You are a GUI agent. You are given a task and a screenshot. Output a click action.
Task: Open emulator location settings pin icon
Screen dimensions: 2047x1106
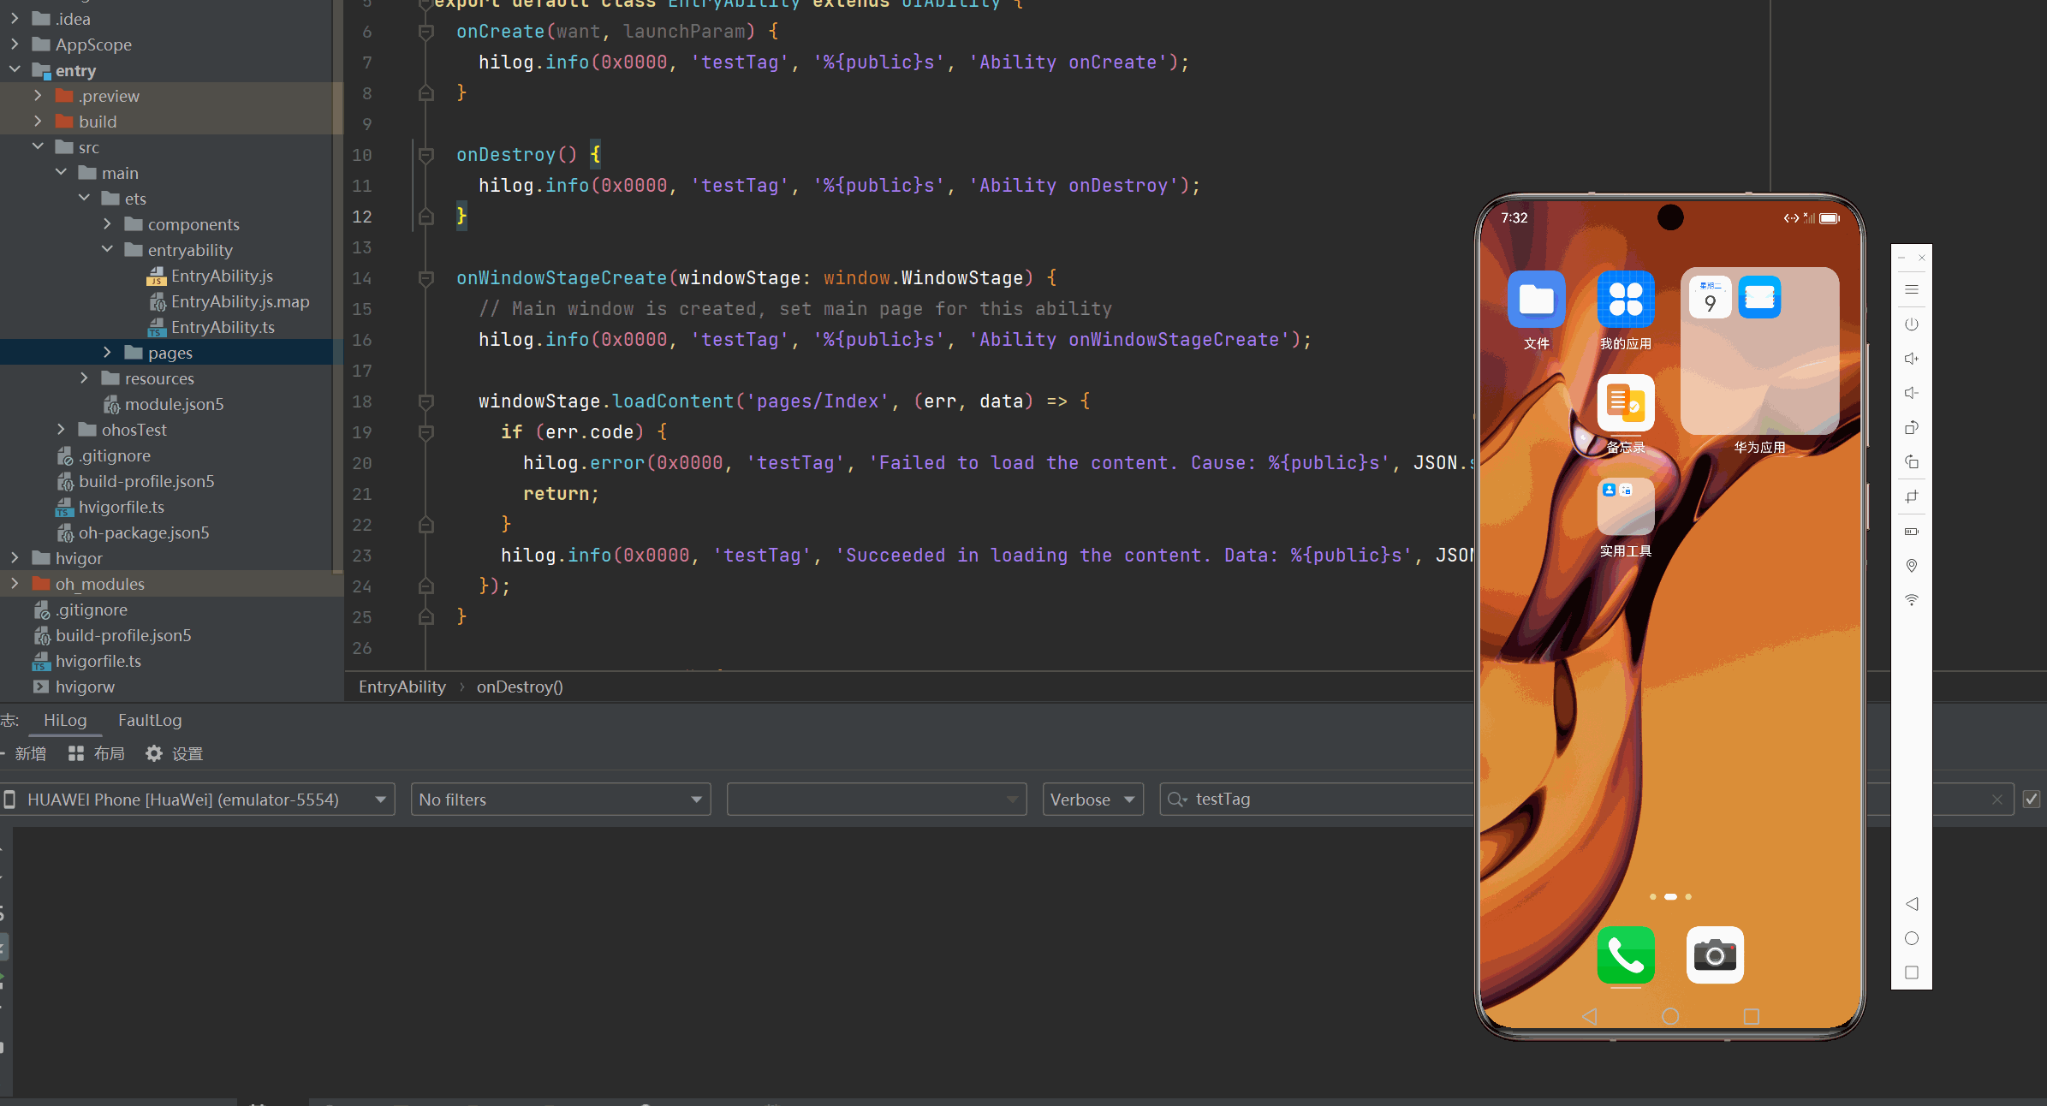(x=1911, y=566)
